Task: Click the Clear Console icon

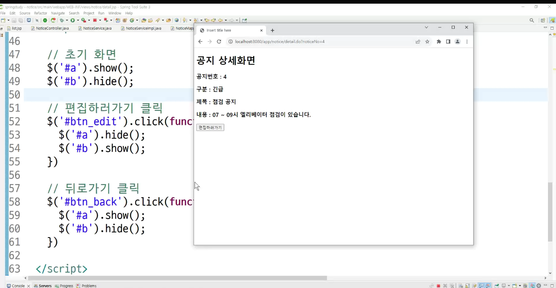Action: 461,286
